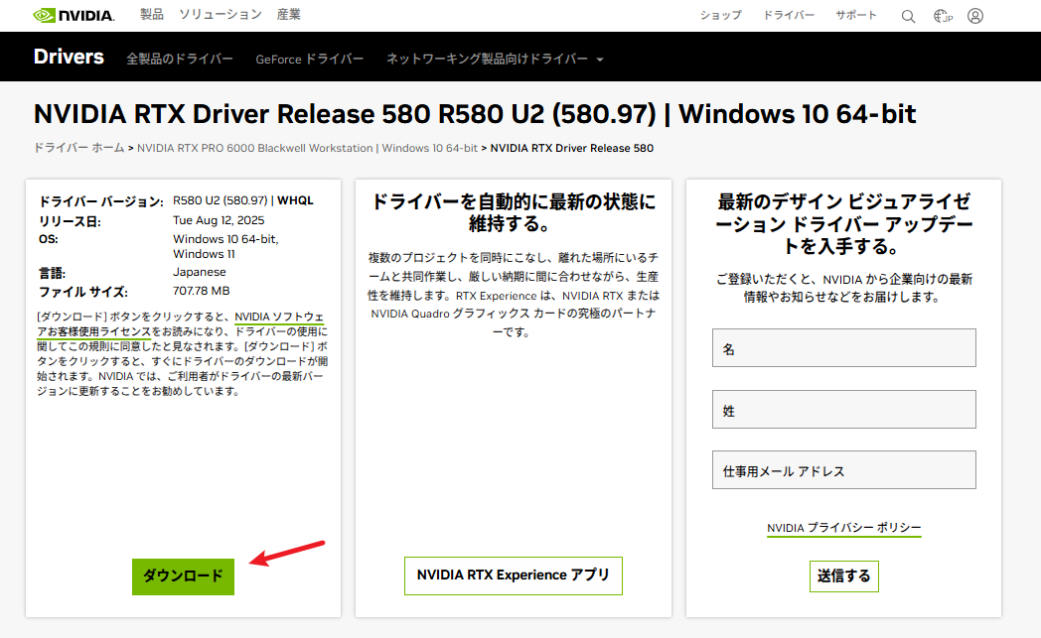Open the user account icon
Image resolution: width=1041 pixels, height=638 pixels.
(x=975, y=16)
